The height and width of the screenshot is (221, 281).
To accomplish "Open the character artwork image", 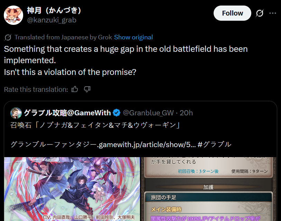I will coord(72,189).
